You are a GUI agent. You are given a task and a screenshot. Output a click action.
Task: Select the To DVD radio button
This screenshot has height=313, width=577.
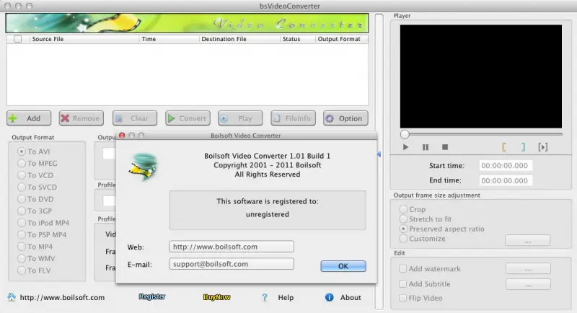[x=22, y=199]
